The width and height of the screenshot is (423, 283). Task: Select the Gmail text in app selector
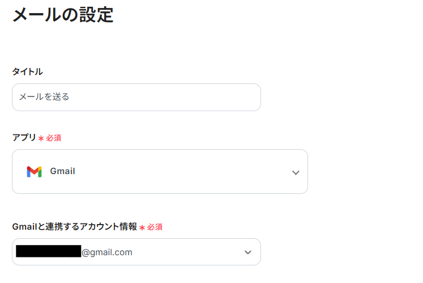click(62, 171)
